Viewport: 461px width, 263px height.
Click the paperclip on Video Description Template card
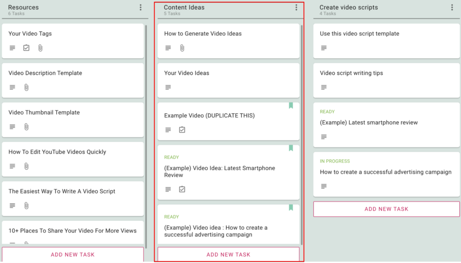[27, 88]
